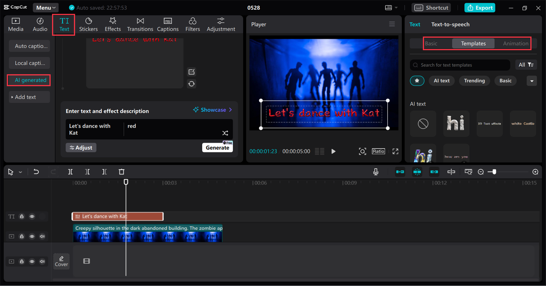Screen dimensions: 546x286
Task: Select the 'Let's dance with Kat' text clip
Action: [117, 217]
